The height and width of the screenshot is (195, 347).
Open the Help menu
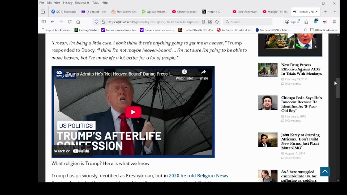[104, 3]
